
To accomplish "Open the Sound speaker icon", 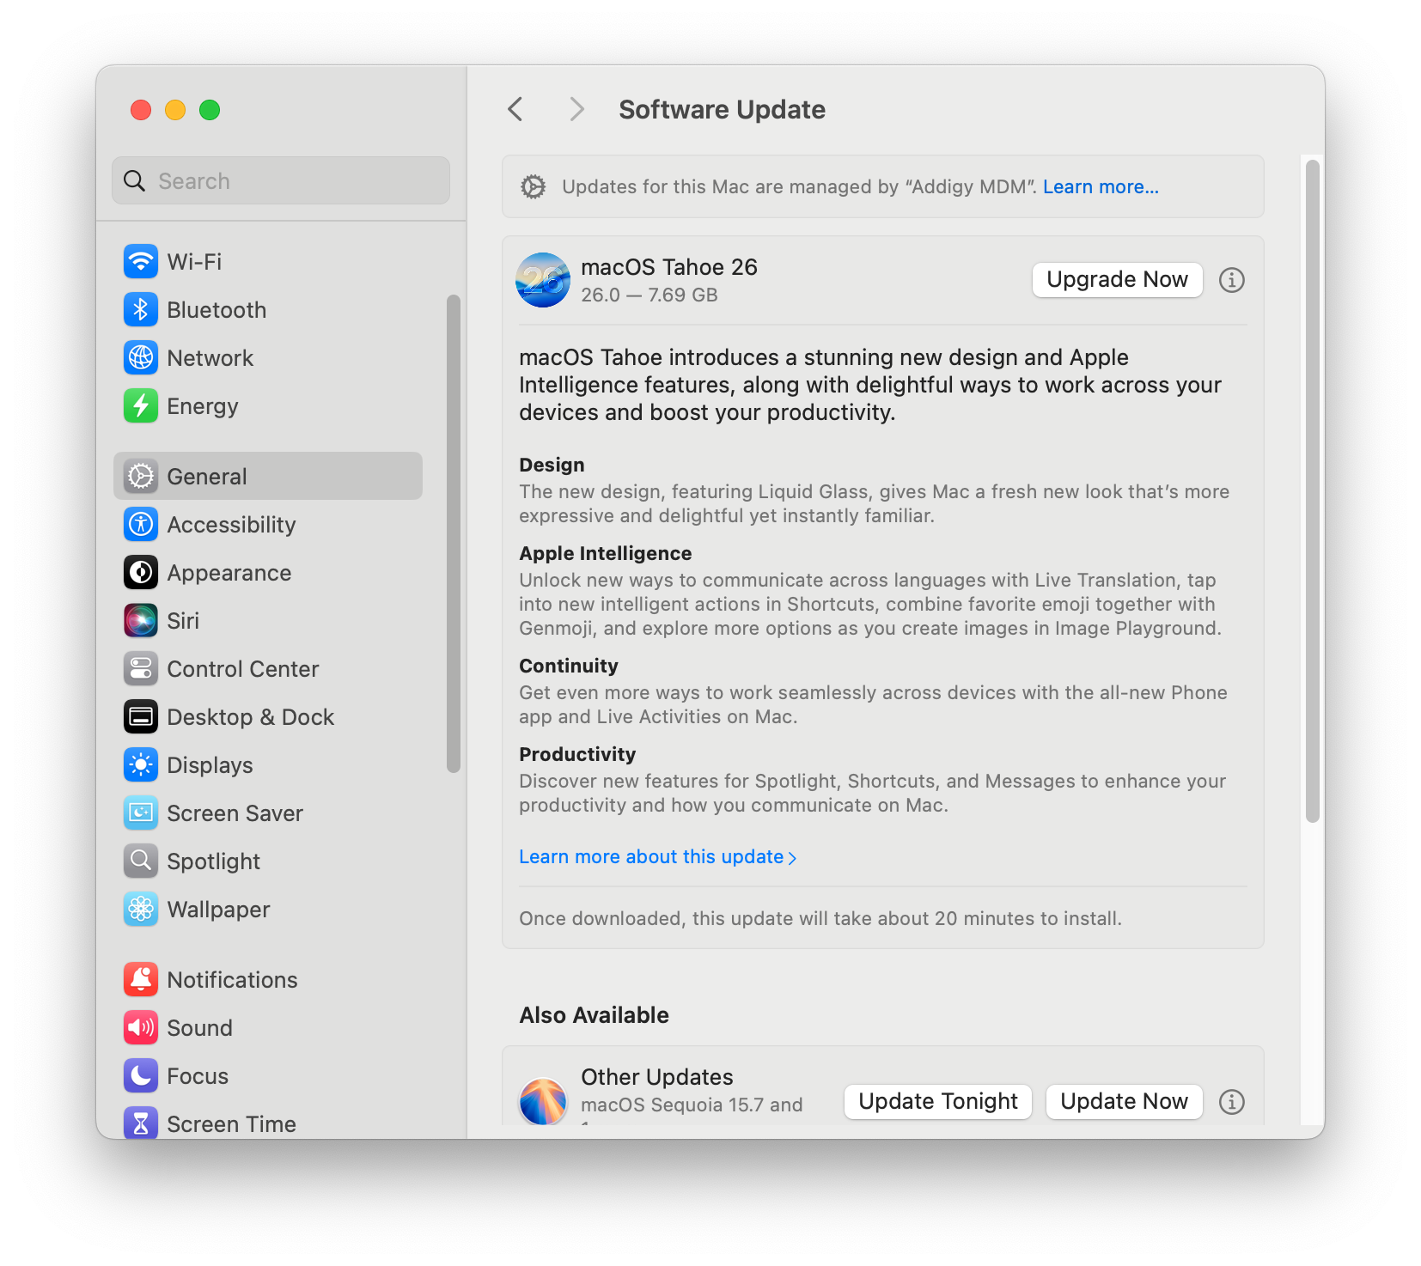I will tap(141, 1028).
